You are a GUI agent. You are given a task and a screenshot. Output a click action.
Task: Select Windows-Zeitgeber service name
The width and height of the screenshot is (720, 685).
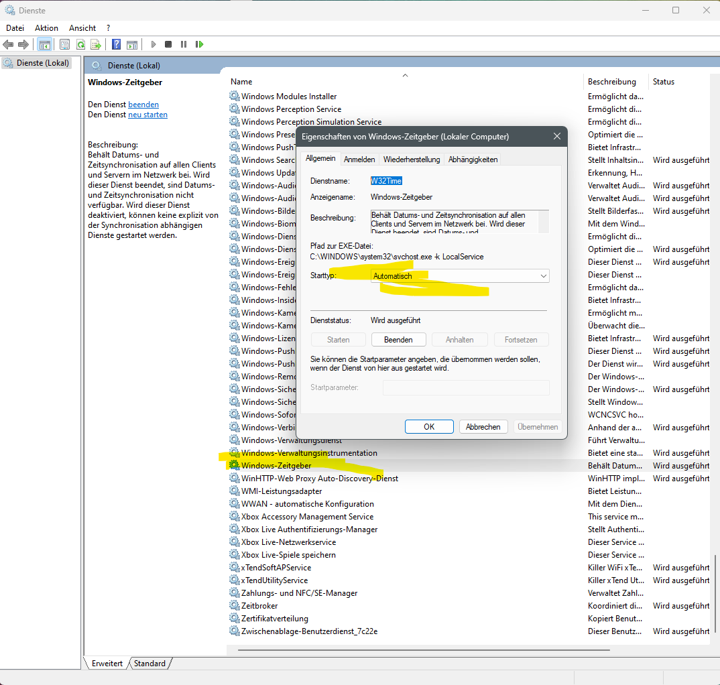[276, 465]
